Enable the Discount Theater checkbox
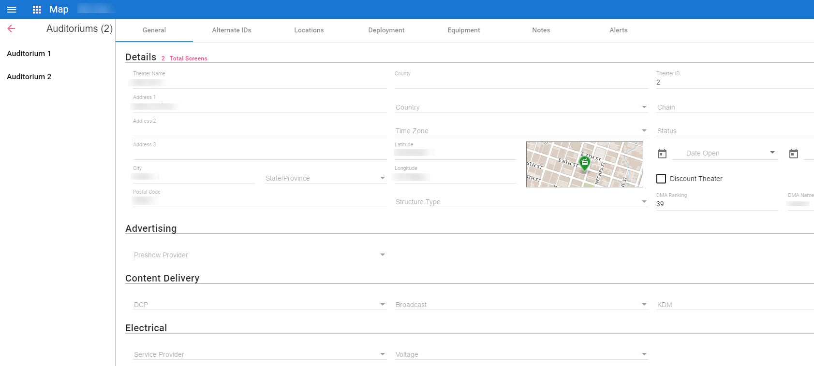Screen dimensions: 814x366 coord(661,179)
